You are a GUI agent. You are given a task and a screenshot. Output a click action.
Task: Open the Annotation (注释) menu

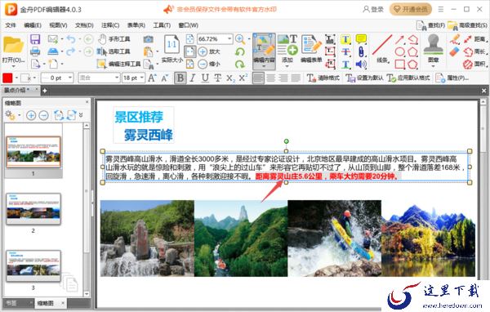[110, 25]
